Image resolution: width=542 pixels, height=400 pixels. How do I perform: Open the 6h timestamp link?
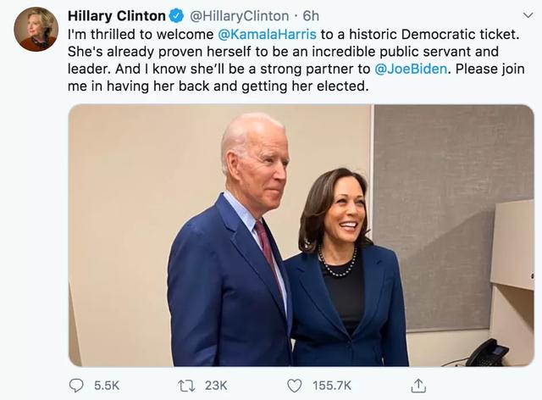[x=311, y=16]
